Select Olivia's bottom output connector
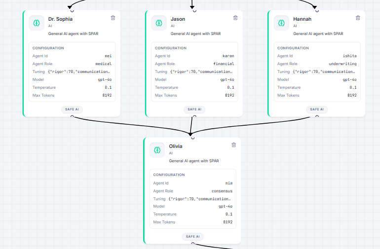 coord(192,244)
